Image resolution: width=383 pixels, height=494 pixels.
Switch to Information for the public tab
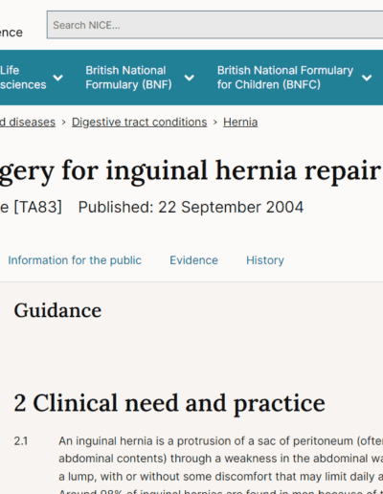75,260
